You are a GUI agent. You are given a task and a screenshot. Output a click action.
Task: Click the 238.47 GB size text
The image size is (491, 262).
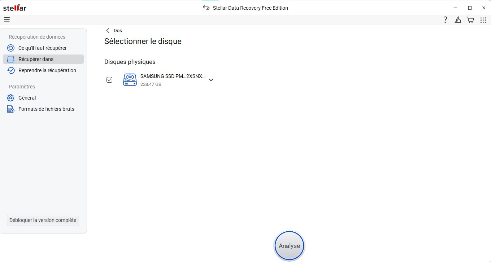click(x=151, y=84)
